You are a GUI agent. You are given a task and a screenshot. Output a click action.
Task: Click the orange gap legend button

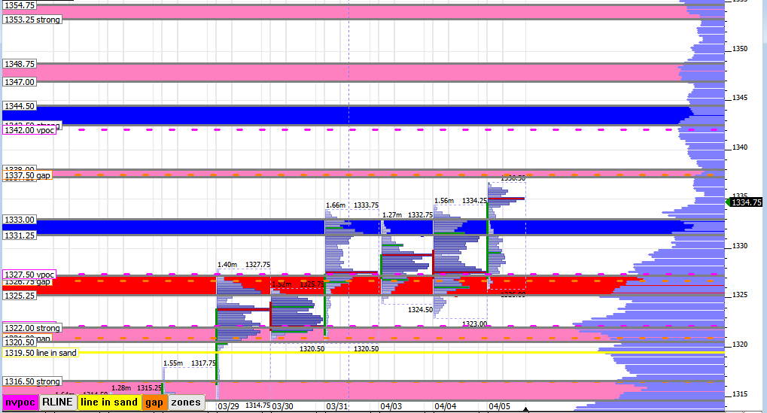pos(154,402)
